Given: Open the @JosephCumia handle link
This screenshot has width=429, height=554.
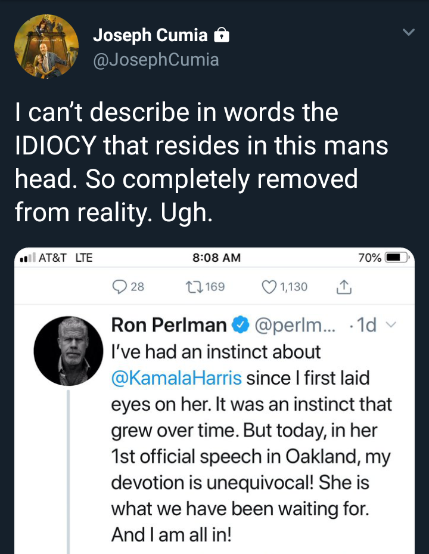Looking at the screenshot, I should click(x=156, y=60).
